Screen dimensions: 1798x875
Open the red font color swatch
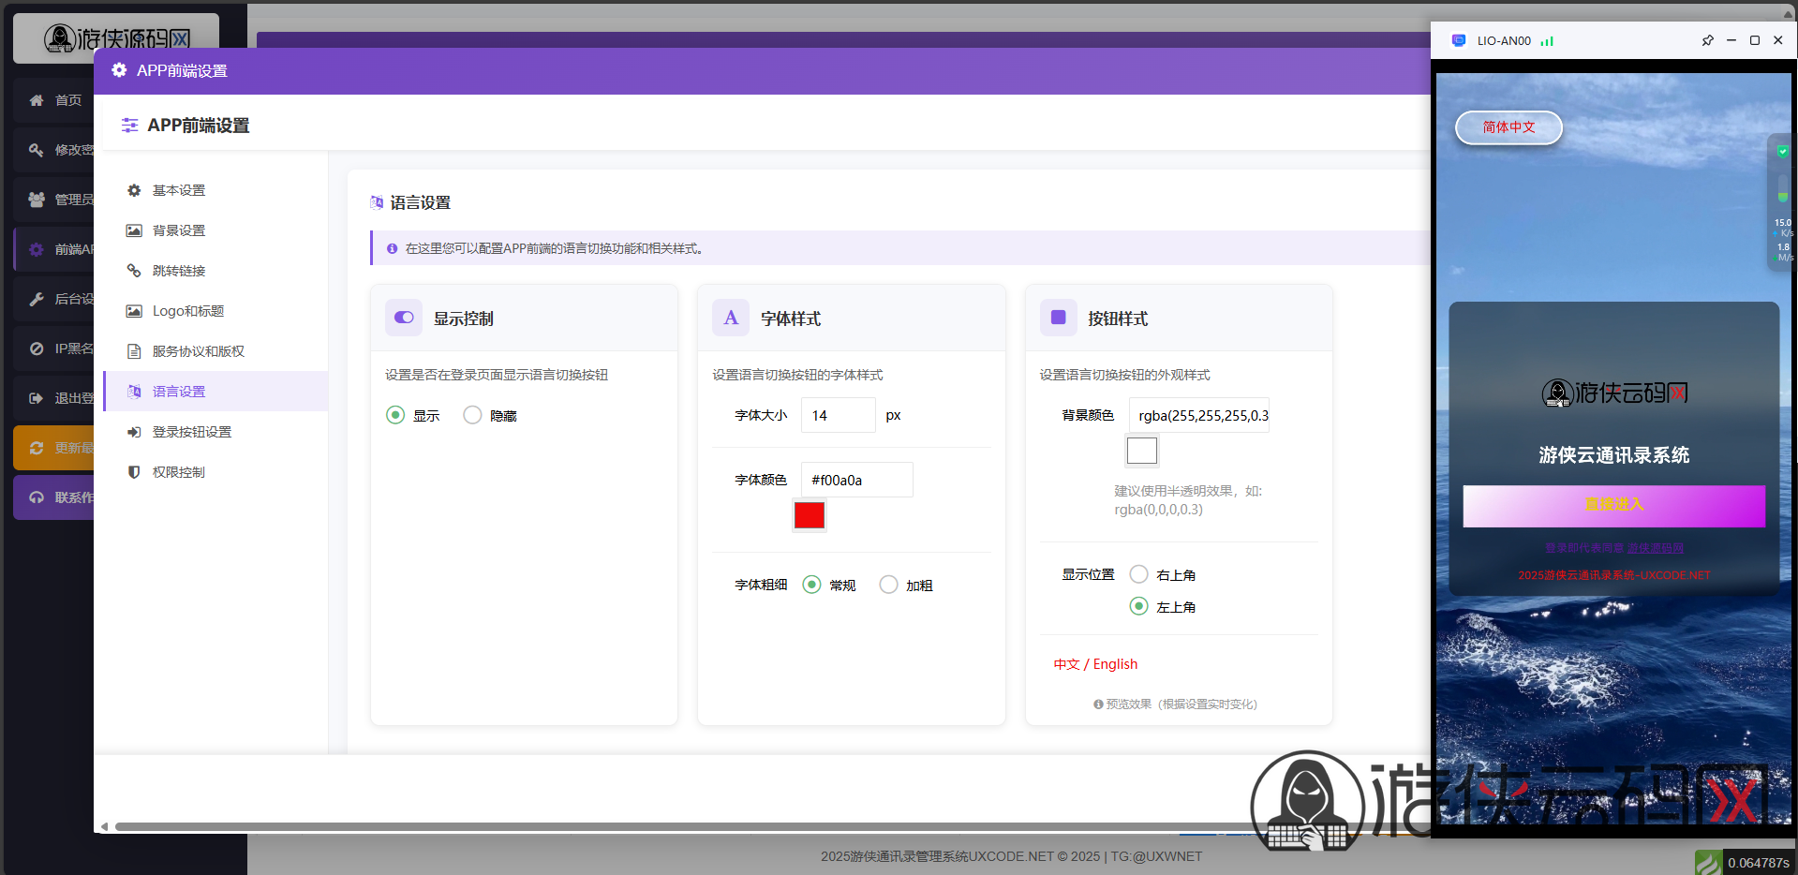809,515
